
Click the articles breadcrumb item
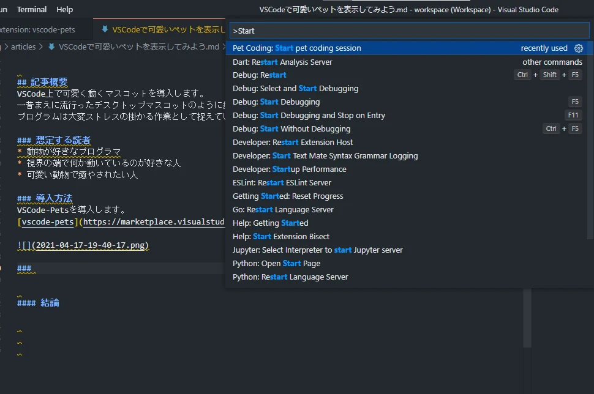(x=23, y=45)
